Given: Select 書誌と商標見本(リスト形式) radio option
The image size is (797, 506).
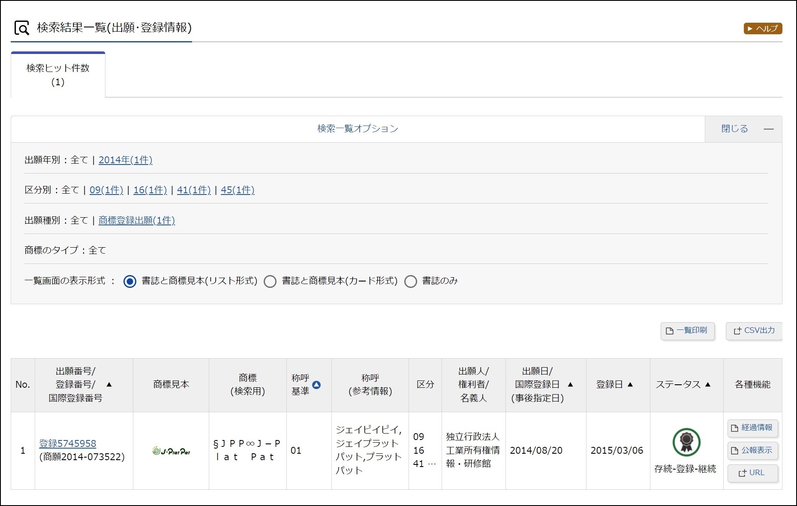Looking at the screenshot, I should (130, 281).
